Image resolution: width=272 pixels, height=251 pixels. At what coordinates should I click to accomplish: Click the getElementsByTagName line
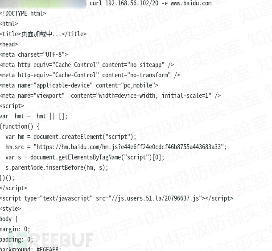tap(85, 157)
